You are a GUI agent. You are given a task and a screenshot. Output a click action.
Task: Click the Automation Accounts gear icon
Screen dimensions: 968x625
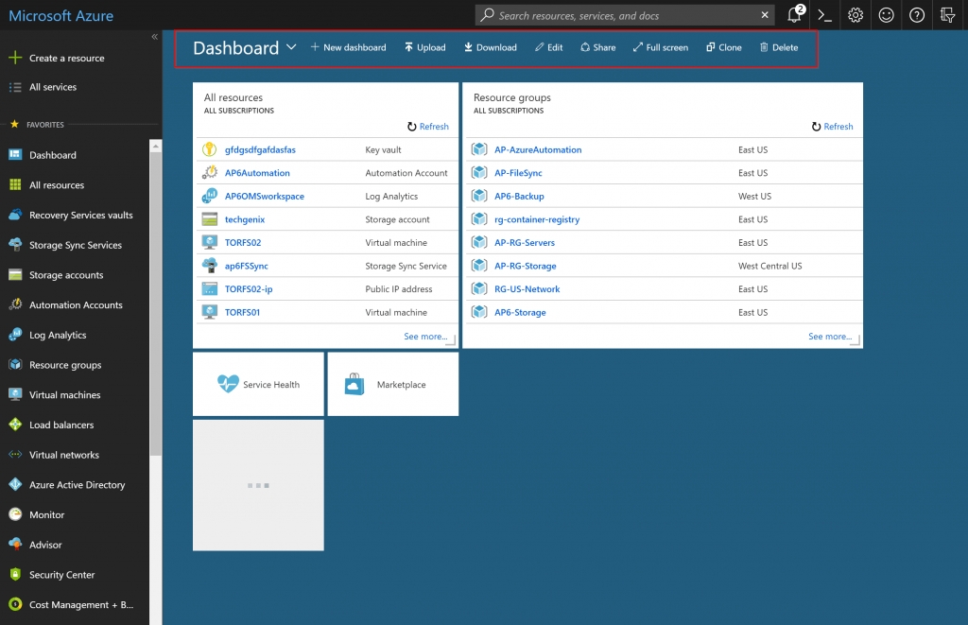15,304
